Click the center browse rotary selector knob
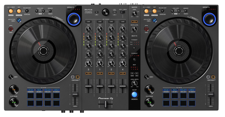This screenshot has height=117, width=225. [106, 12]
